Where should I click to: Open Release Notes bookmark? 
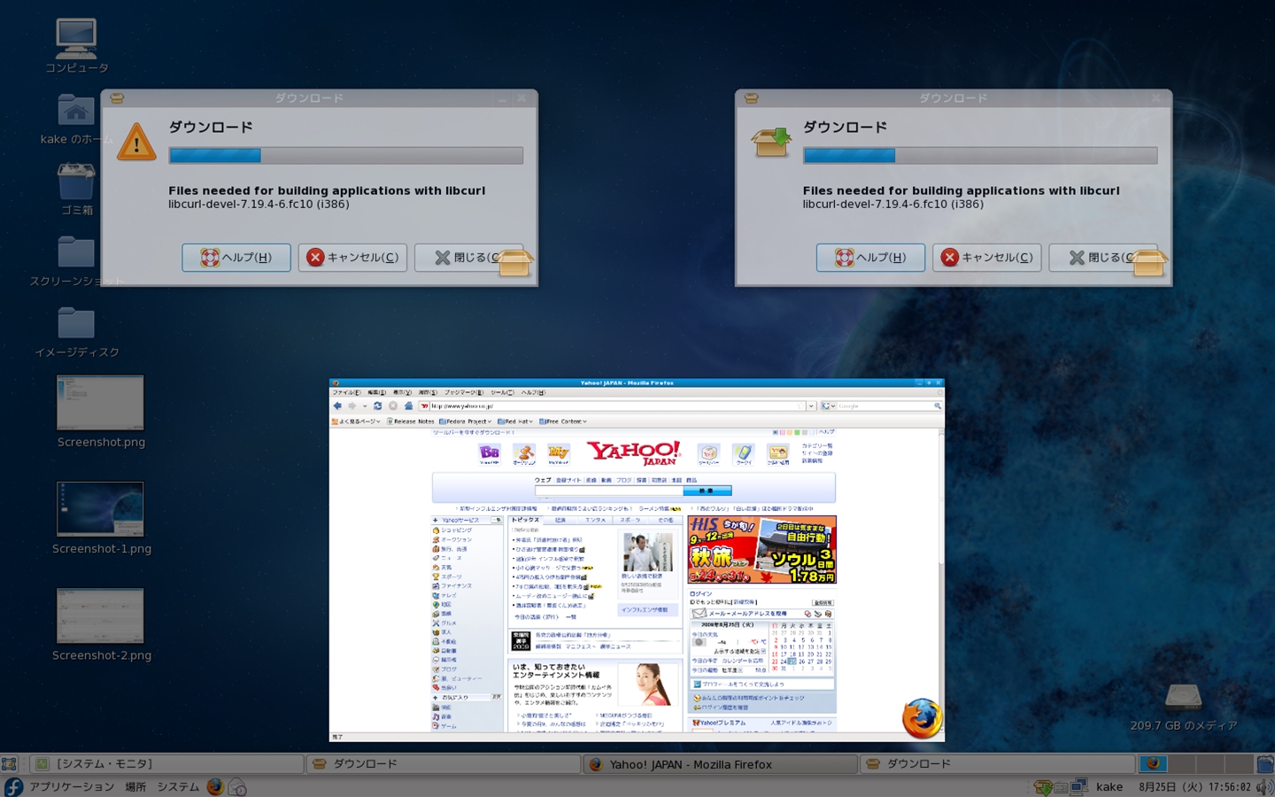(x=411, y=422)
